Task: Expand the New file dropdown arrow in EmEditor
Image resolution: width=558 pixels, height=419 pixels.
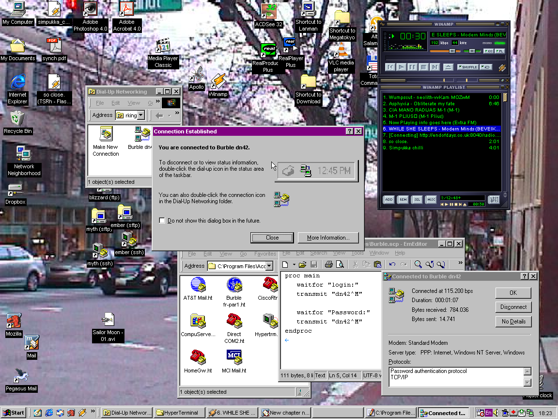Action: (x=294, y=264)
